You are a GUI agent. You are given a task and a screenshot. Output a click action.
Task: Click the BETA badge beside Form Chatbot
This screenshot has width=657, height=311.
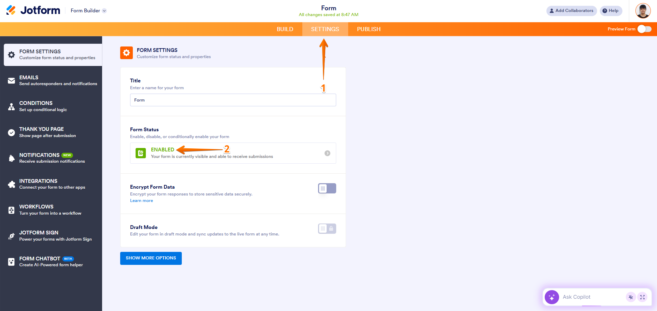point(68,259)
